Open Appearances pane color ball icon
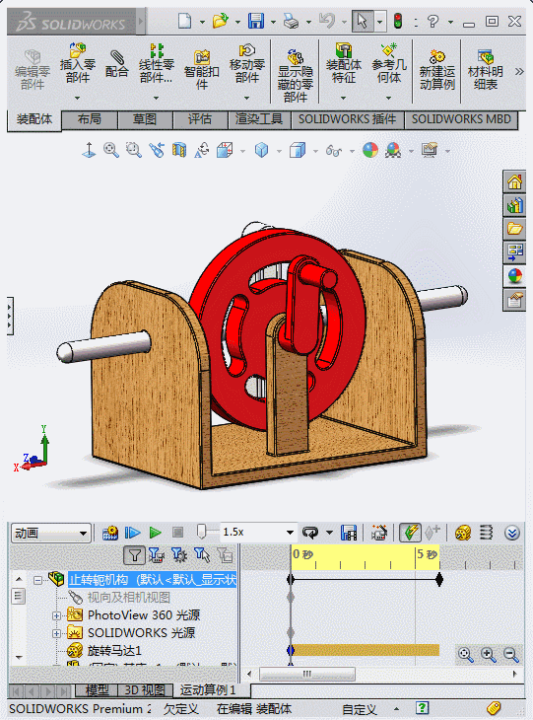 (514, 276)
